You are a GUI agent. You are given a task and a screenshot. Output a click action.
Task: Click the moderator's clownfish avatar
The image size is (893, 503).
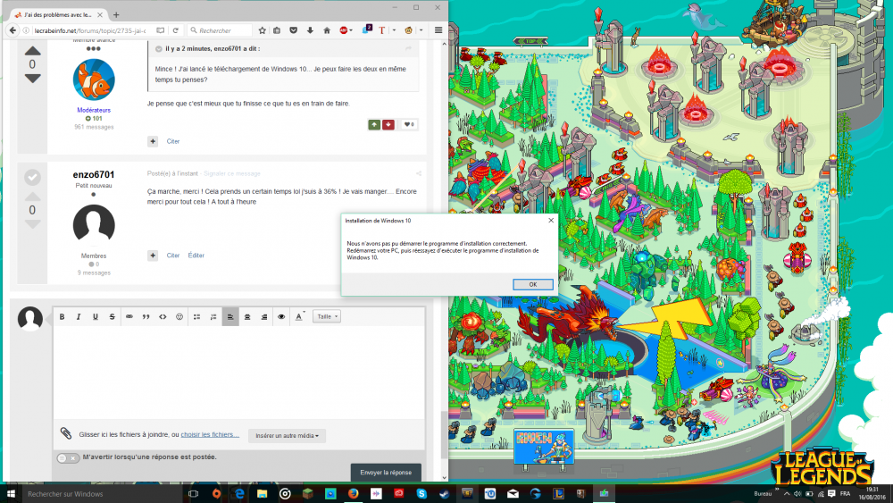(94, 80)
